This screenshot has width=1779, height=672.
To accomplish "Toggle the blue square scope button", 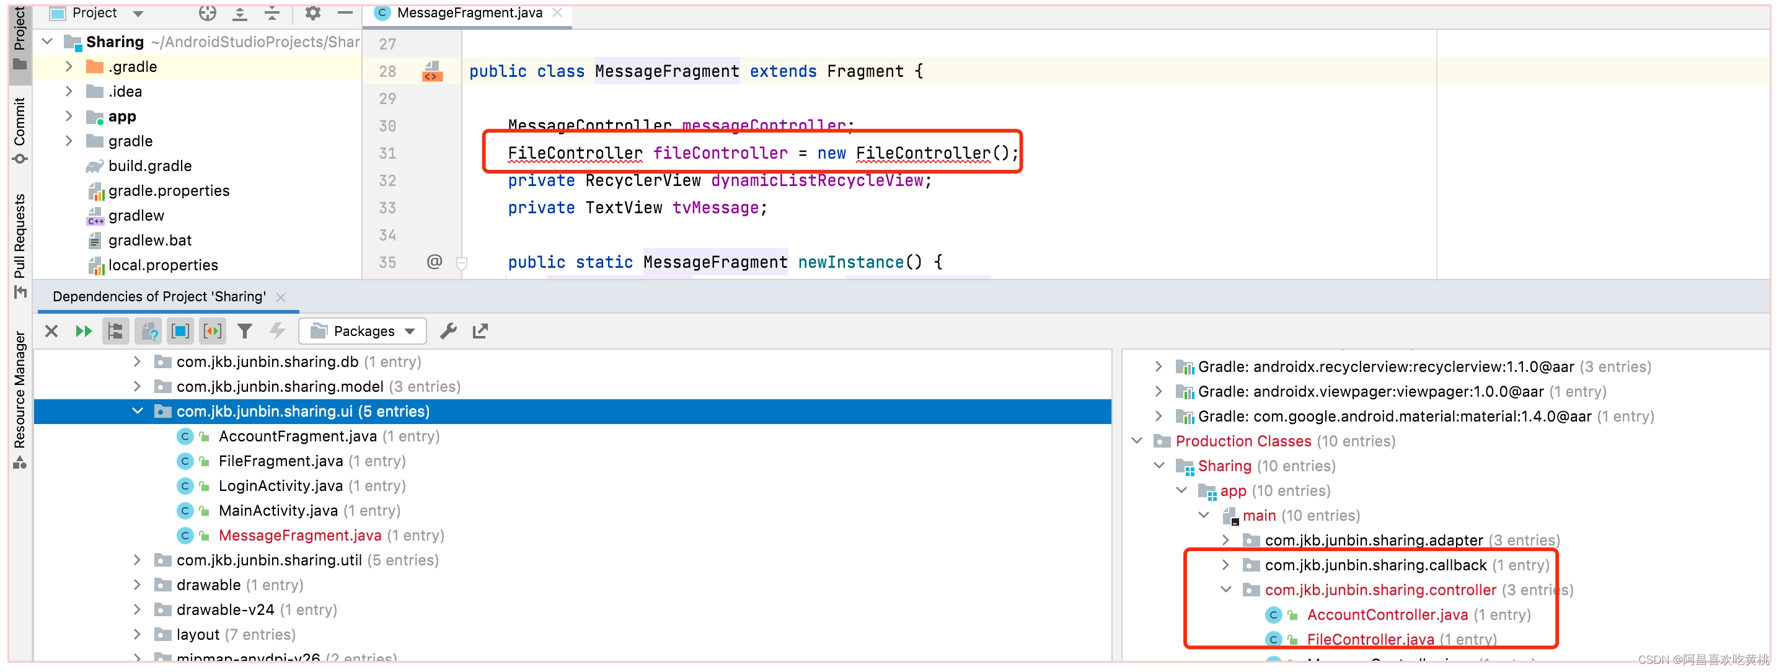I will tap(180, 331).
